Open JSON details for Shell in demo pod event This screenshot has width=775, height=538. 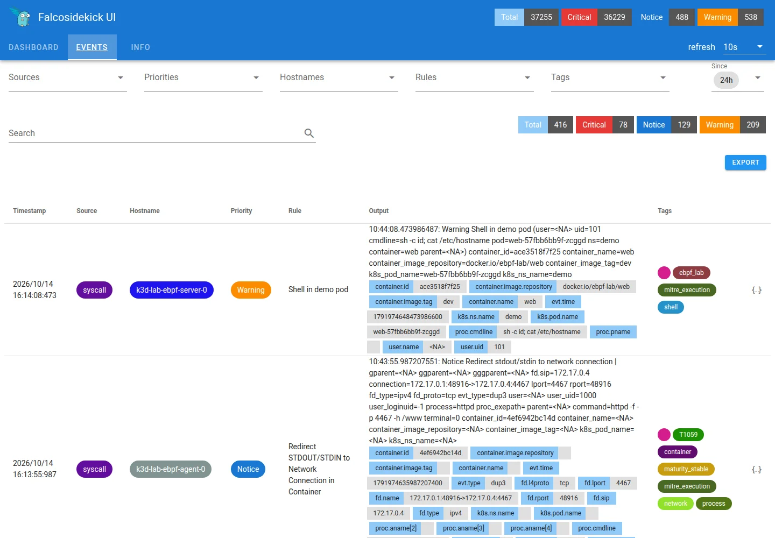coord(757,290)
